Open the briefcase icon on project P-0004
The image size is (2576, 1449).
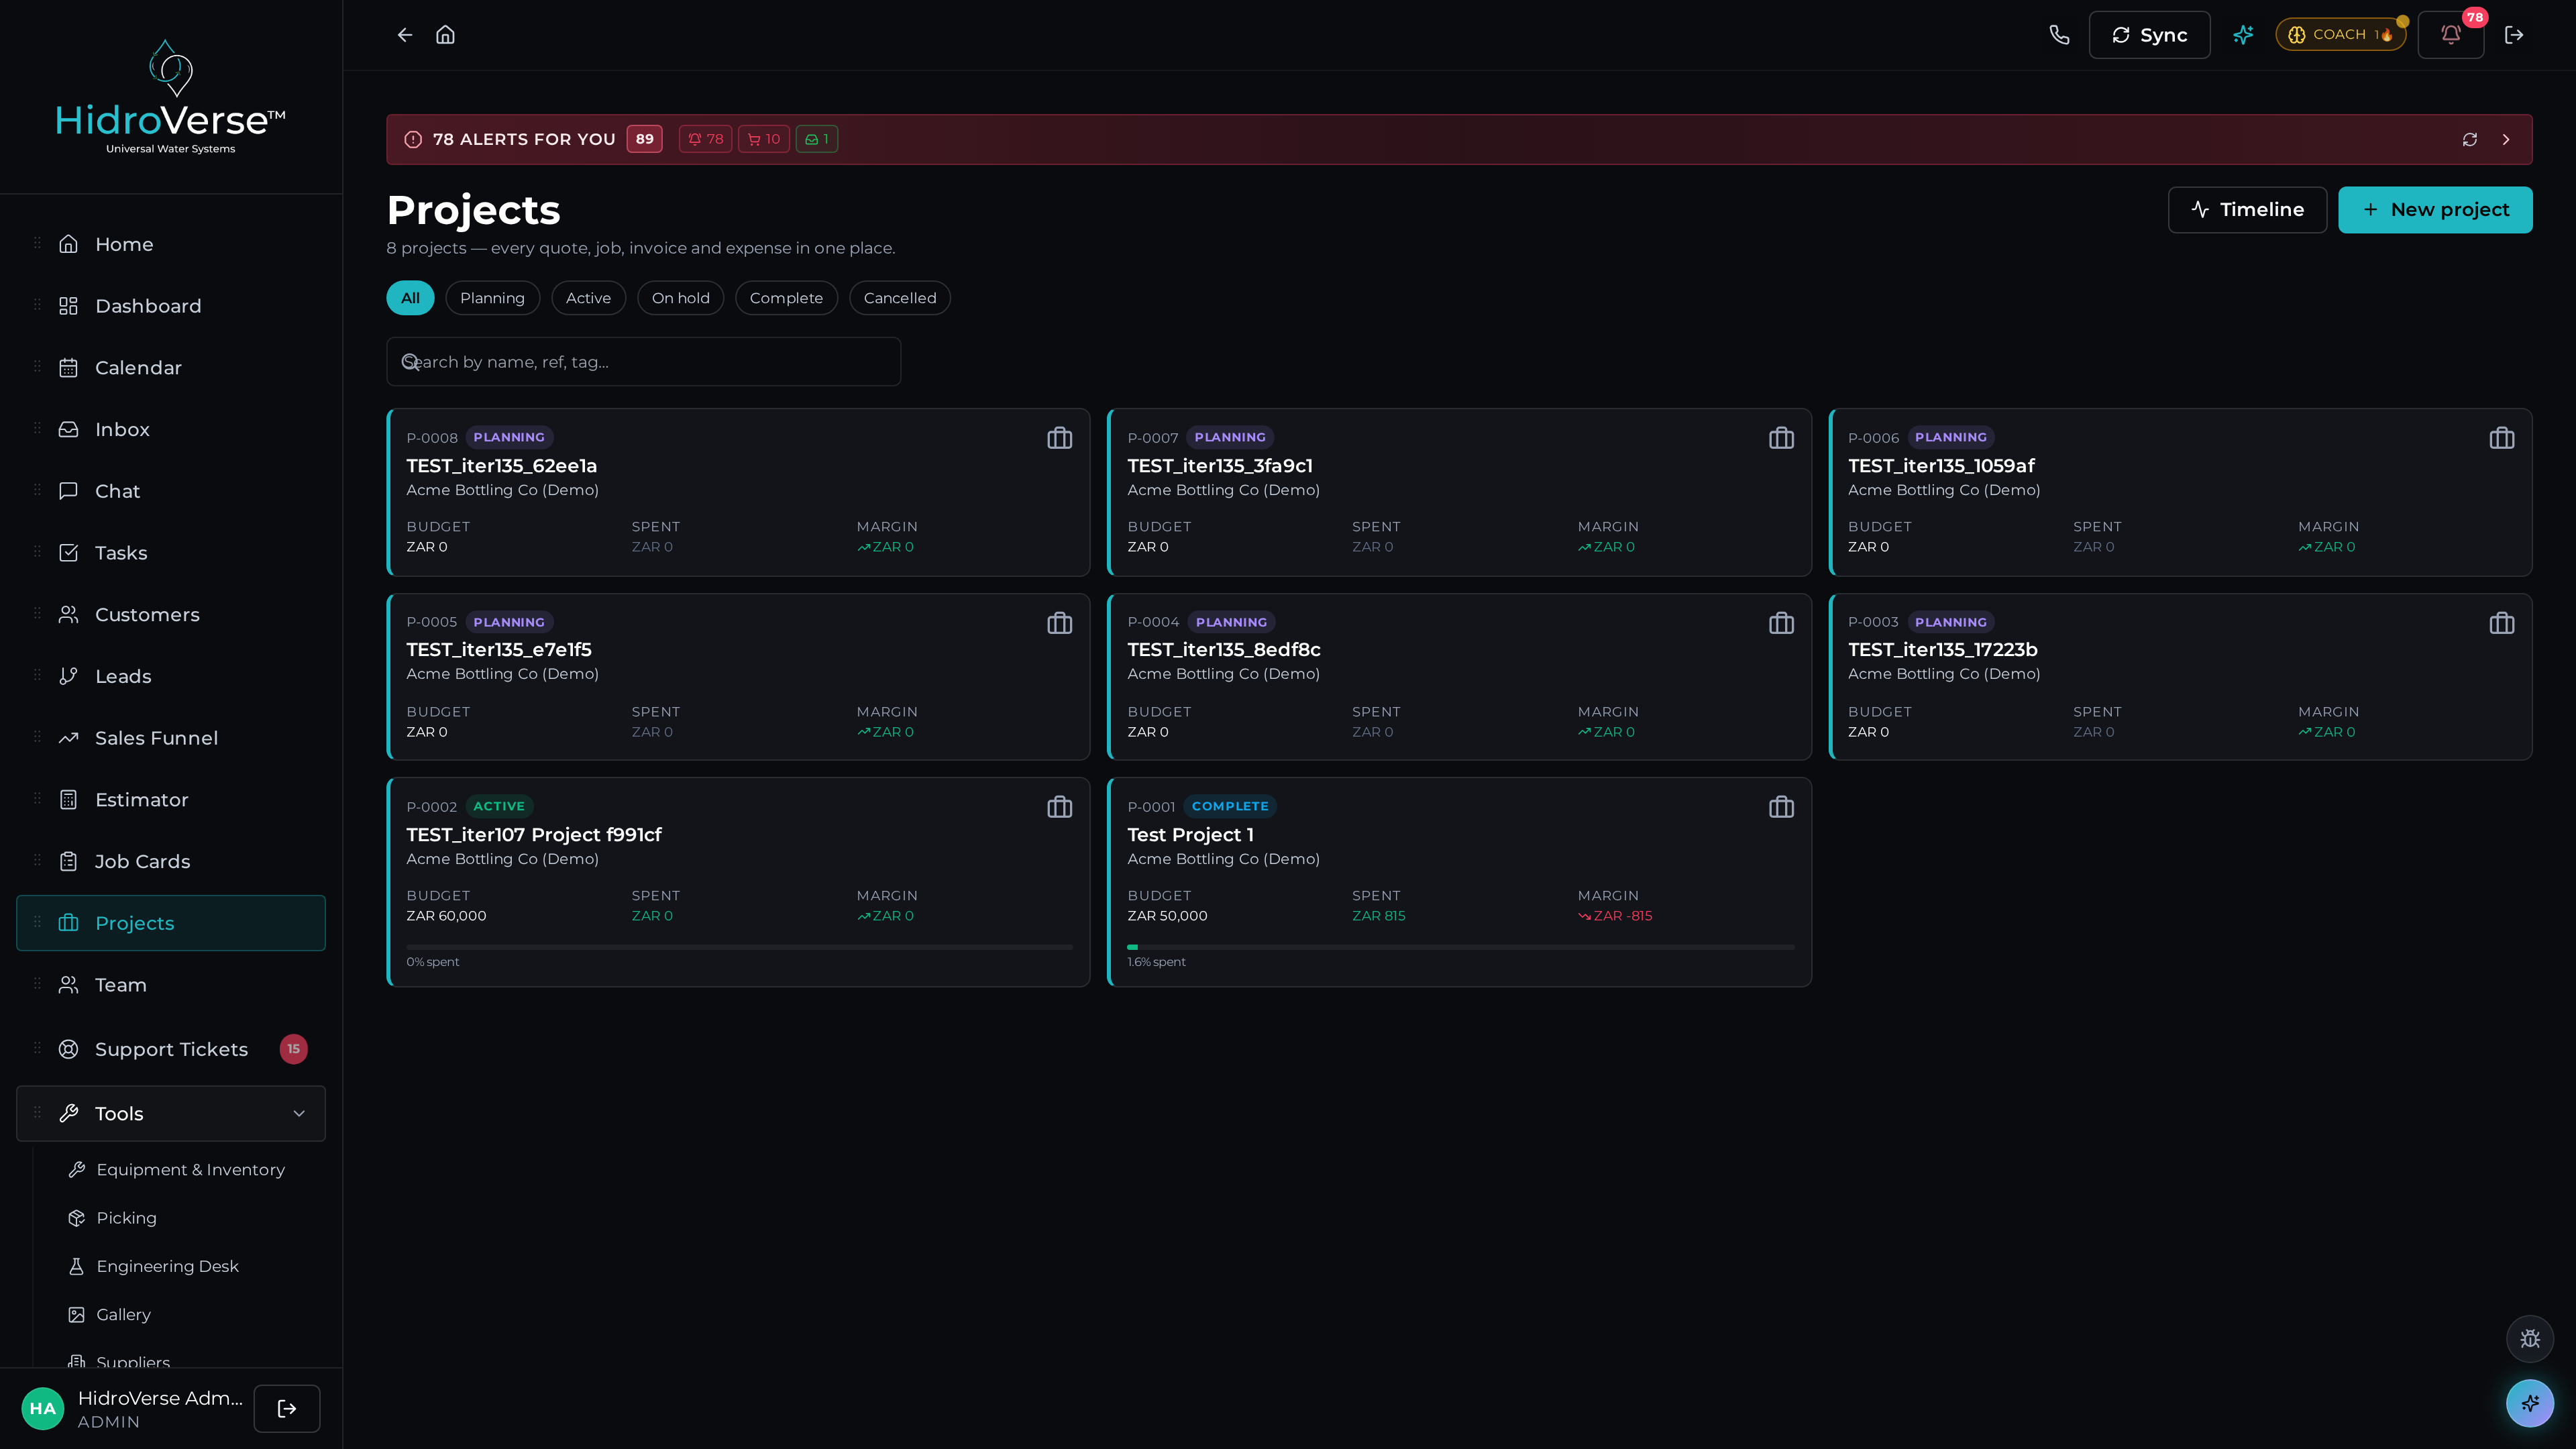click(1781, 623)
